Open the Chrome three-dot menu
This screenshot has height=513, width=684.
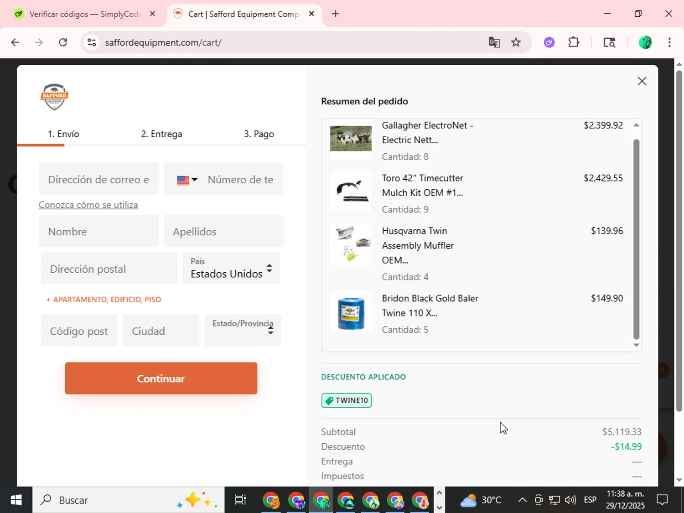[669, 42]
